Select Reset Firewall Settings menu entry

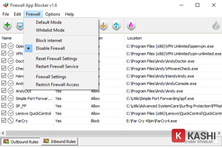[x=56, y=58]
